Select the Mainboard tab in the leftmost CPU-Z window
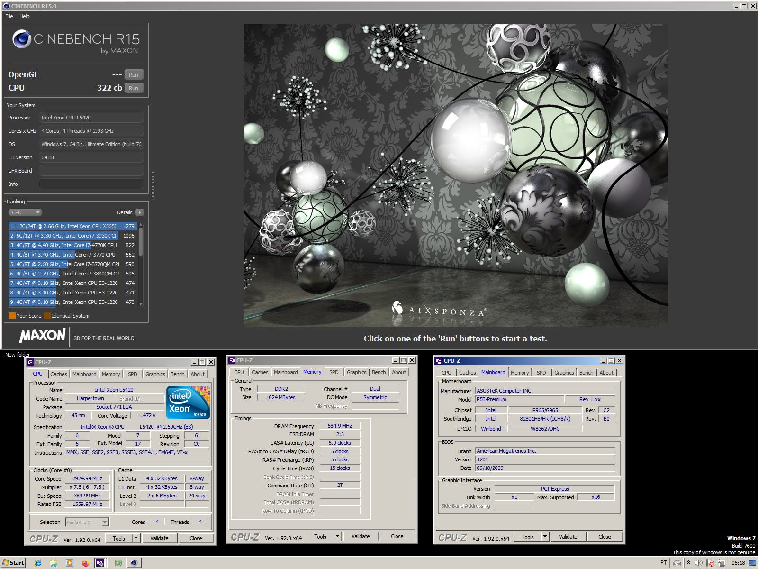Screen dimensions: 758x569 [84, 374]
